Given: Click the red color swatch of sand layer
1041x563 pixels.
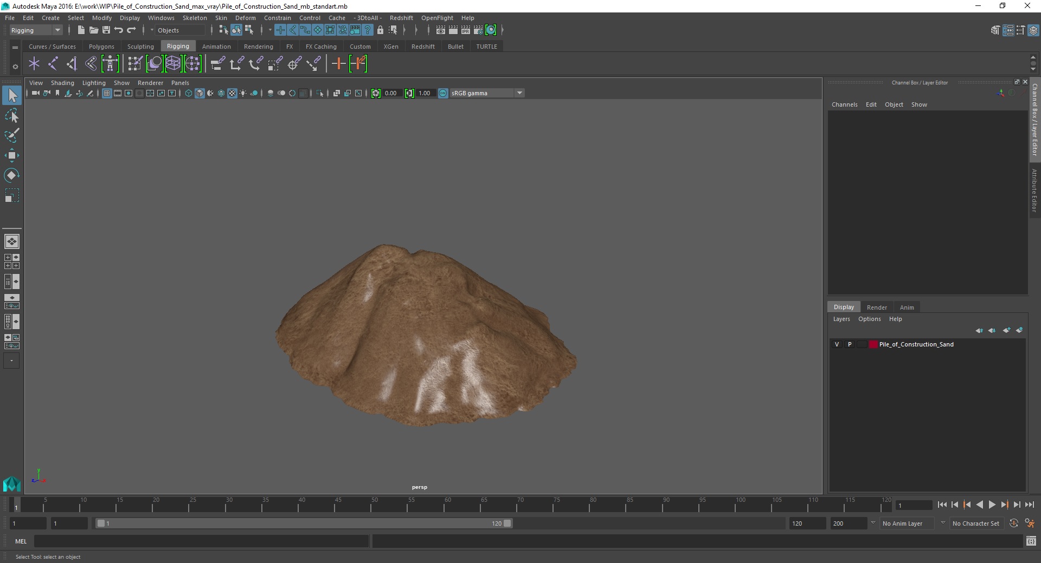Looking at the screenshot, I should click(x=873, y=344).
